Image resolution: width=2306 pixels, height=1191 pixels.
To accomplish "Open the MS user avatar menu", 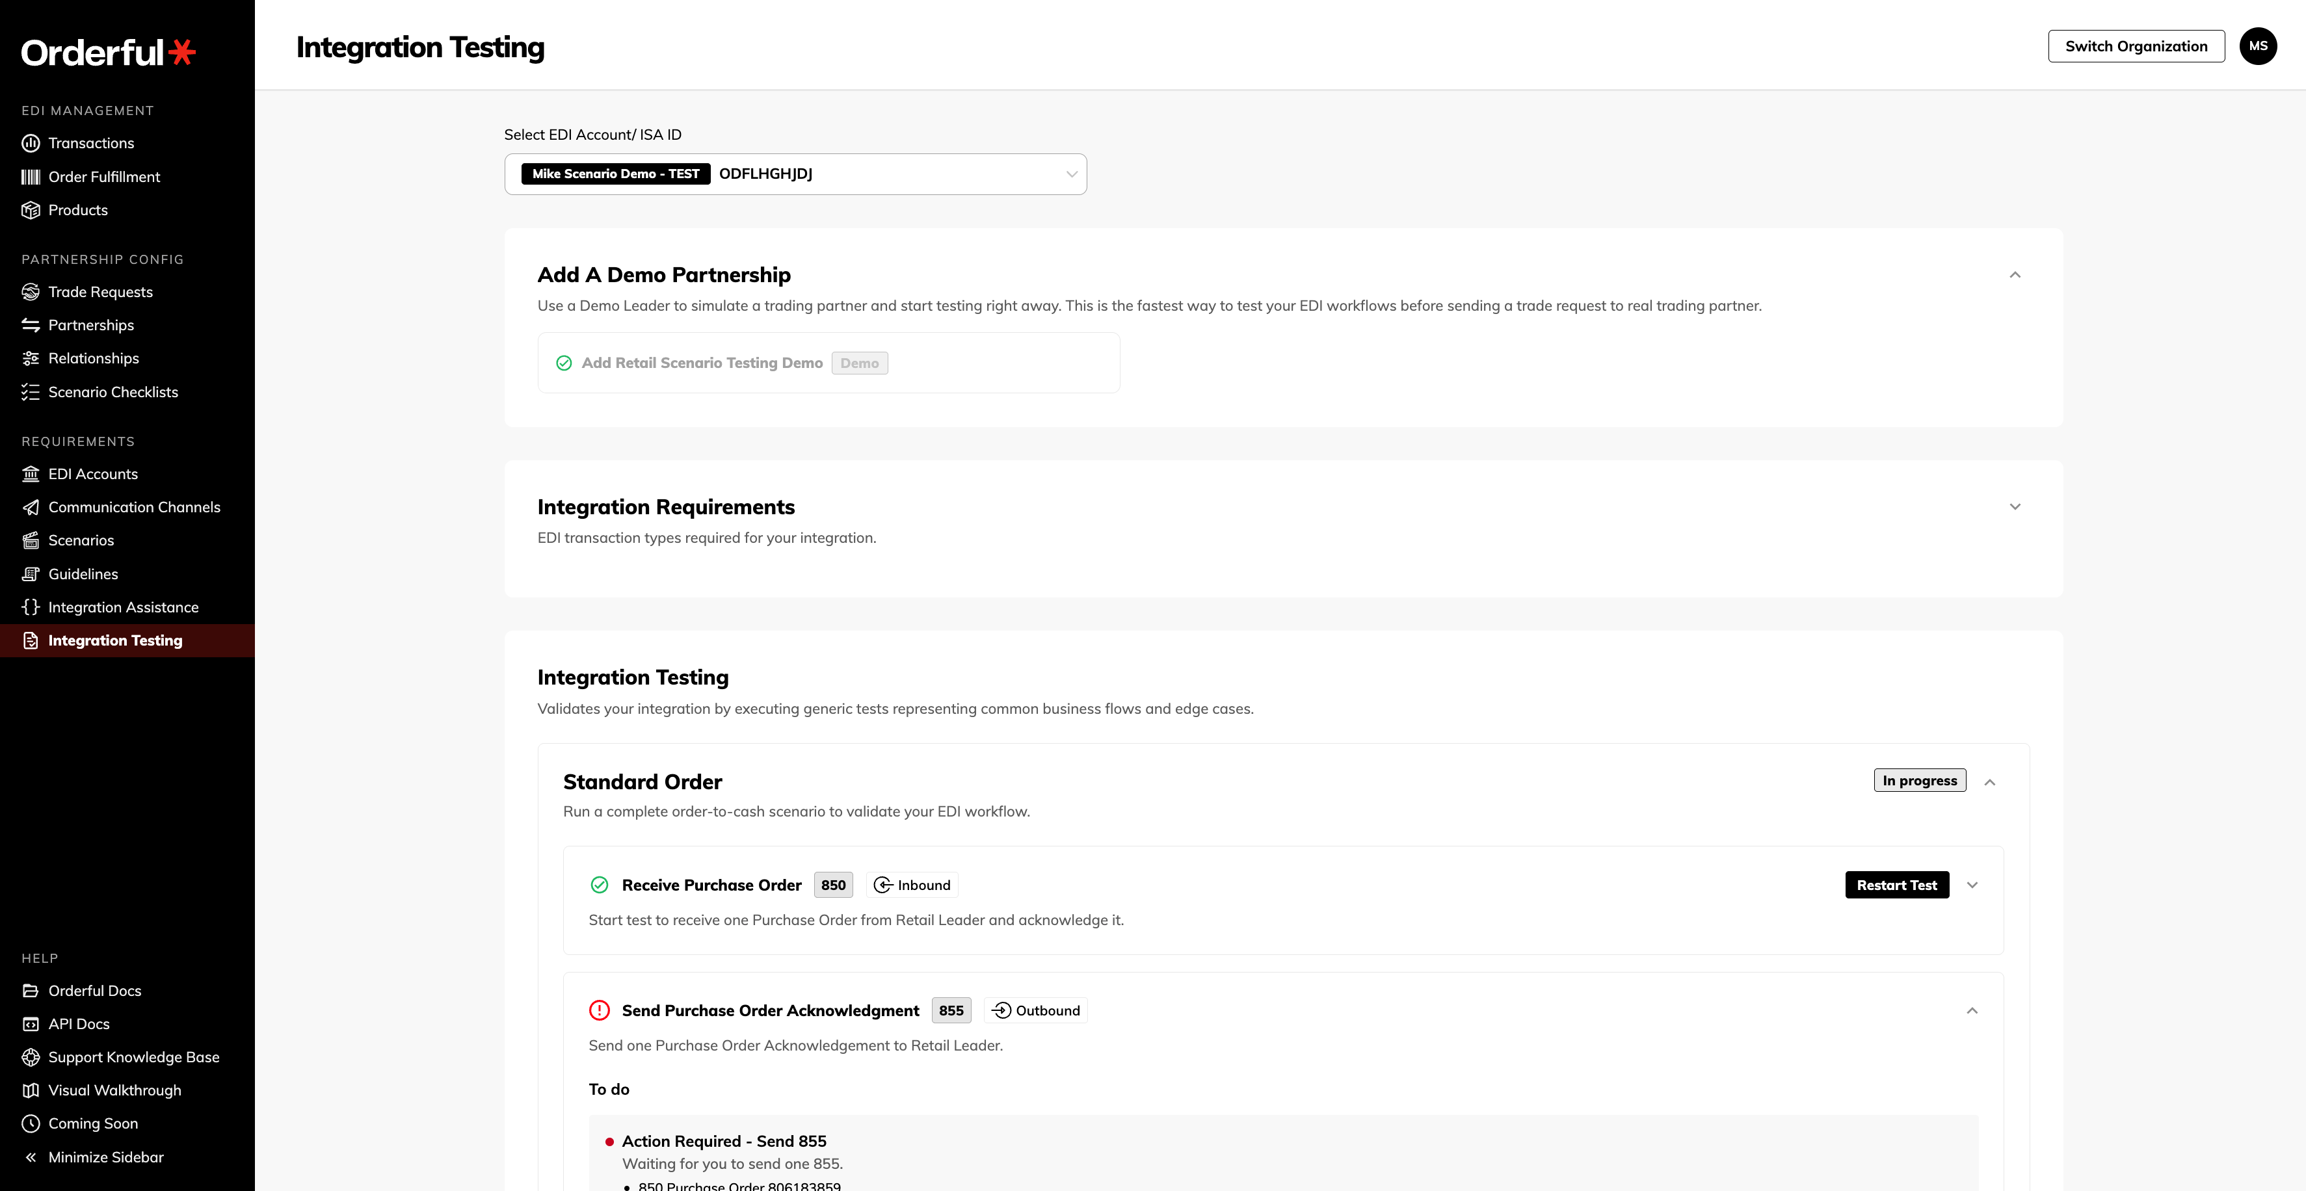I will (x=2258, y=47).
